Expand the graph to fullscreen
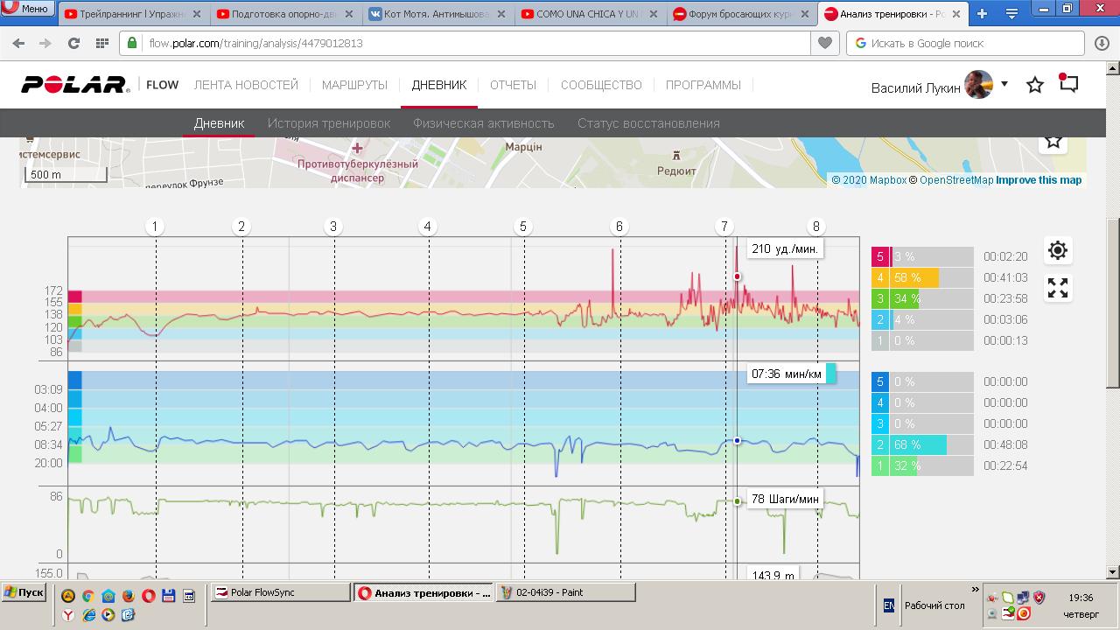 coord(1057,288)
